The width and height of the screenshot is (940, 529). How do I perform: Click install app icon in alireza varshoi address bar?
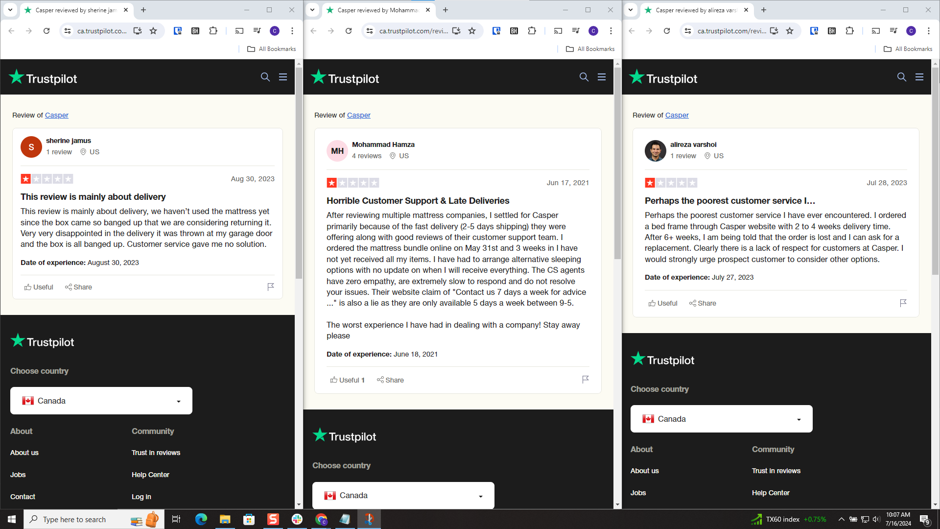774,31
